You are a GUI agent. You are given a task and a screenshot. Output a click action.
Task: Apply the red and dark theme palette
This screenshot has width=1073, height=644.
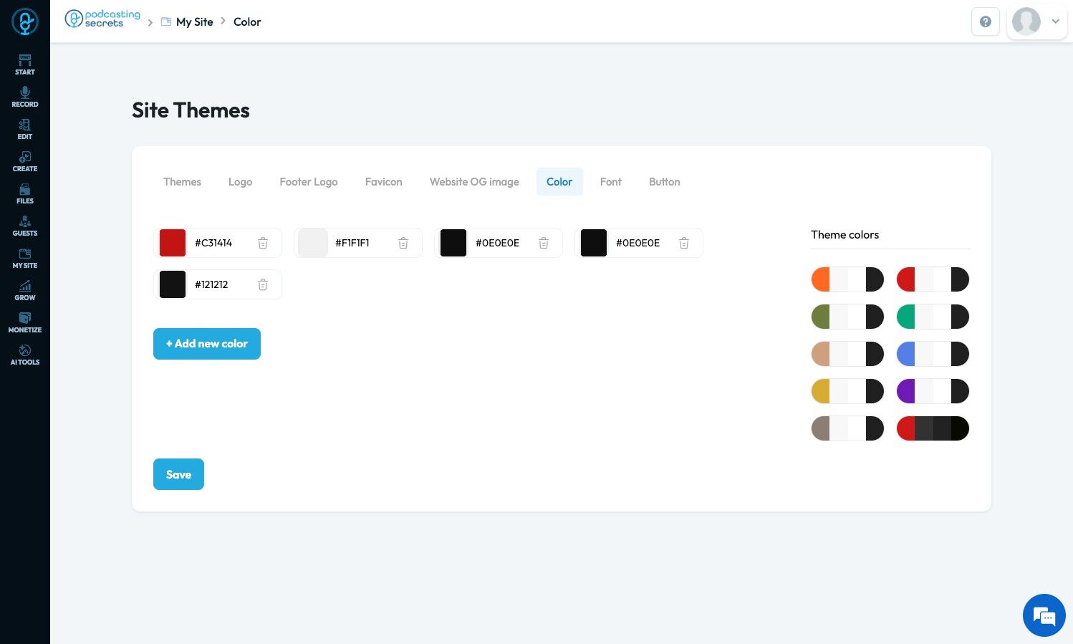click(933, 428)
